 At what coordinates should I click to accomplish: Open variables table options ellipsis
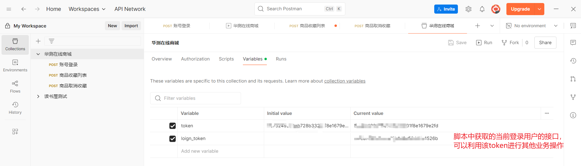[x=547, y=113]
